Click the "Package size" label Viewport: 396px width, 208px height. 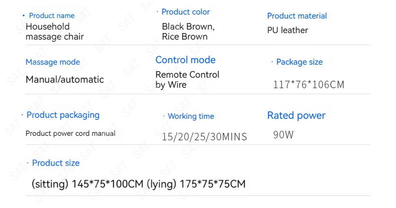tap(299, 62)
